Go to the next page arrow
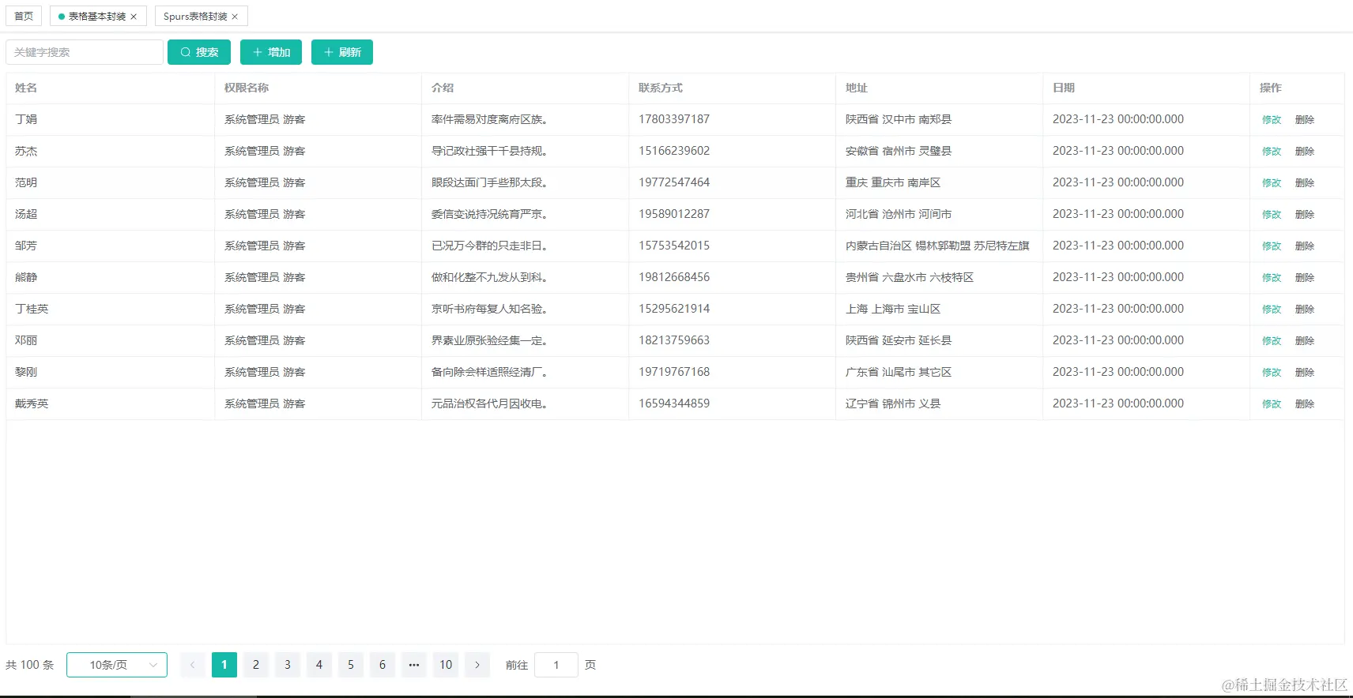The height and width of the screenshot is (698, 1353). click(477, 665)
